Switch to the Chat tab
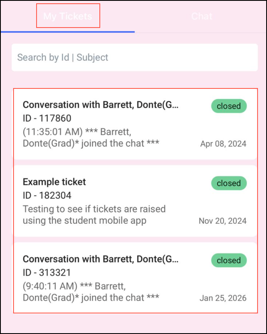 point(202,16)
